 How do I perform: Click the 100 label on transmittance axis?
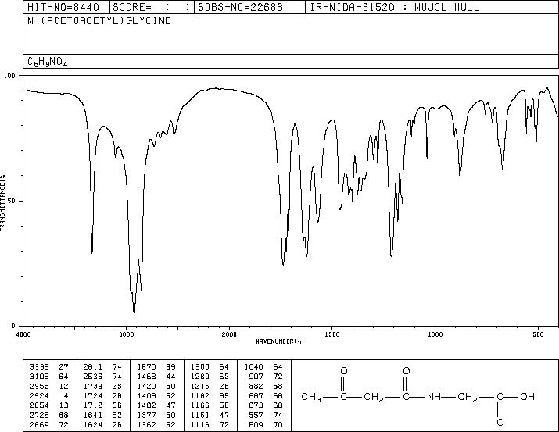click(9, 76)
